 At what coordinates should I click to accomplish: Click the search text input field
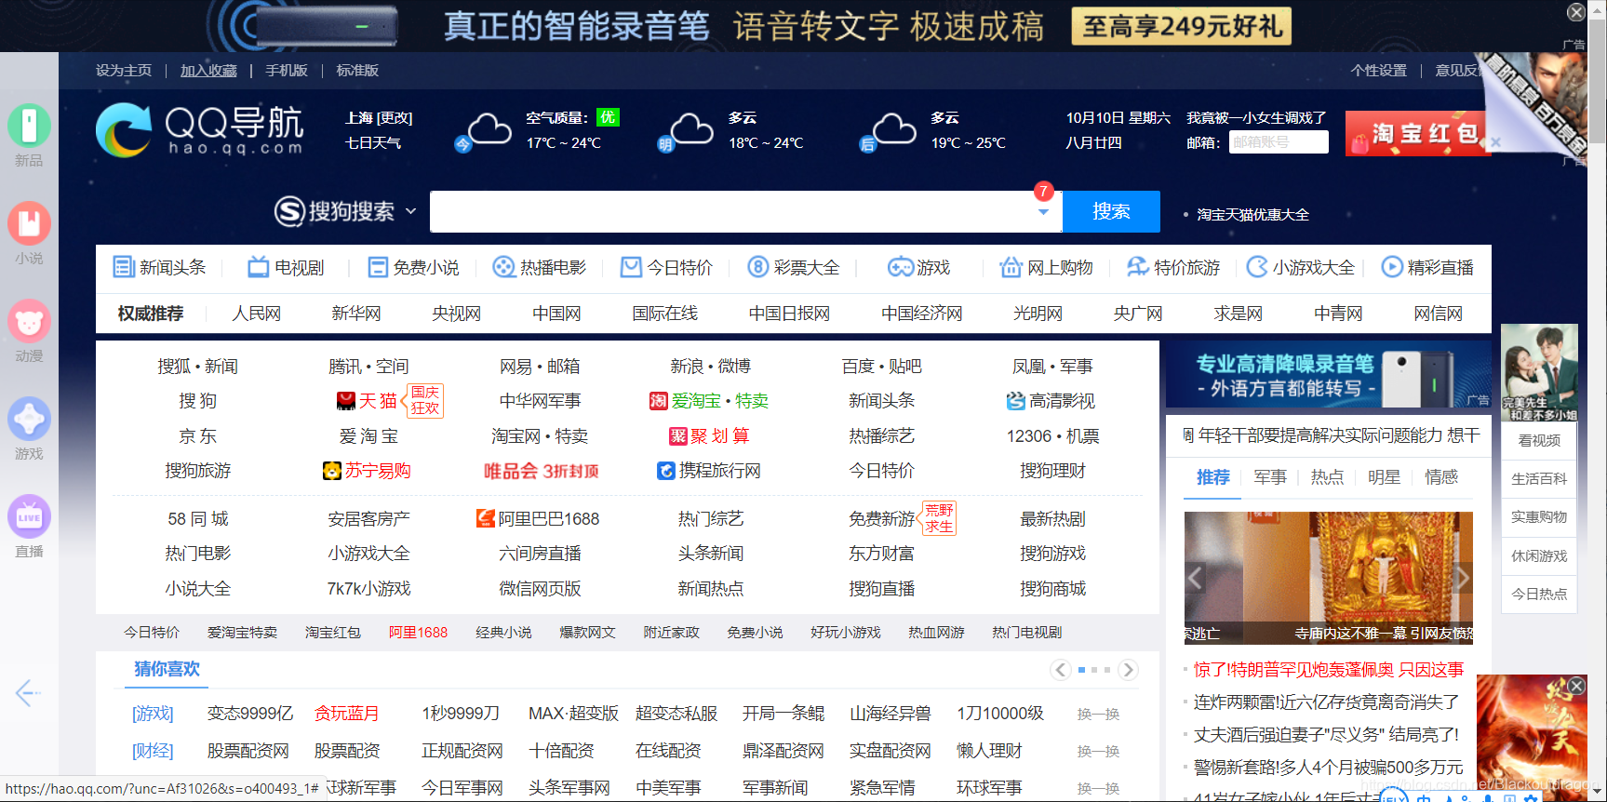731,211
